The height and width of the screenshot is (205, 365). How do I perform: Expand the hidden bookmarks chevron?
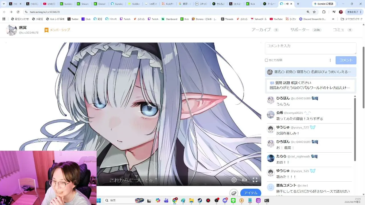coord(333,19)
